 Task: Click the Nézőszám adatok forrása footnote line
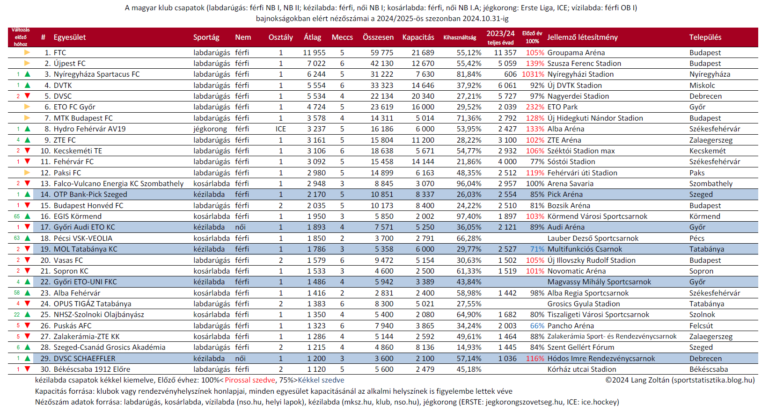click(x=327, y=402)
